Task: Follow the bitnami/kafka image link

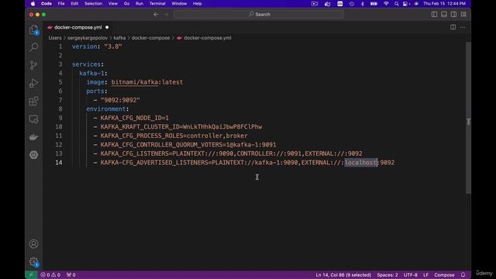Action: [x=134, y=82]
